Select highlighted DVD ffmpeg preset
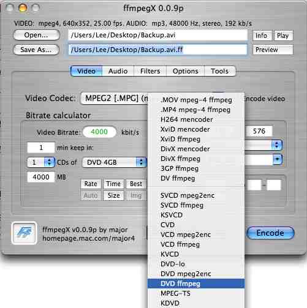This screenshot has height=308, width=307. [x=196, y=284]
